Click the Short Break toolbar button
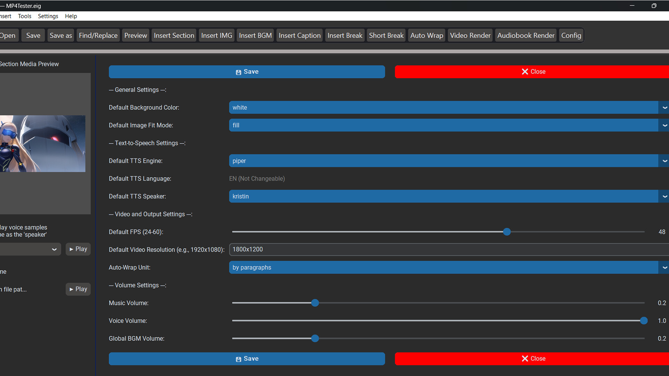This screenshot has height=376, width=669. click(x=386, y=35)
